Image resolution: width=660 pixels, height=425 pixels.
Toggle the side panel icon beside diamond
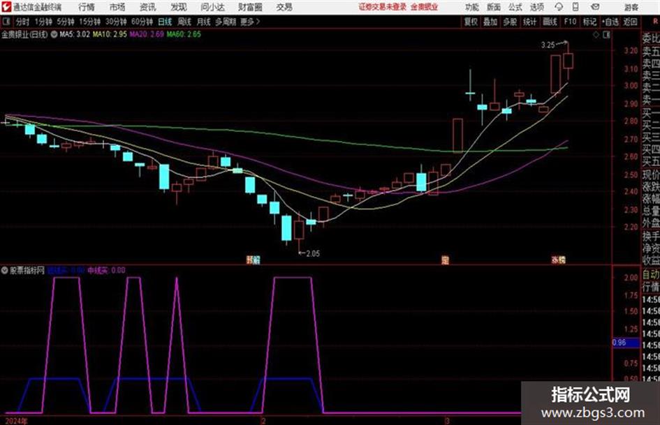[606, 36]
